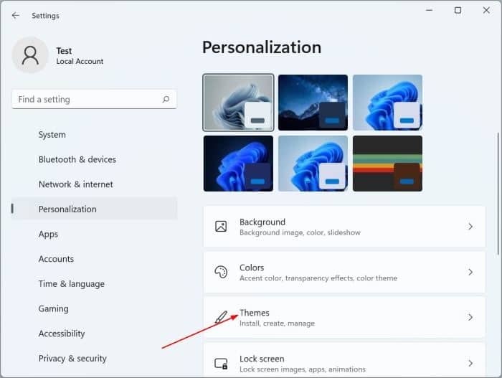This screenshot has height=378, width=502.
Task: Click the Test Local Account name
Action: [x=80, y=56]
